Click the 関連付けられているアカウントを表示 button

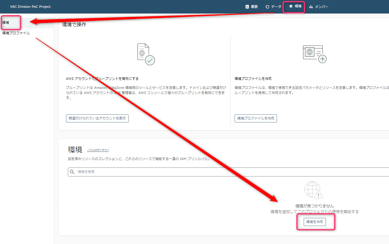(97, 118)
